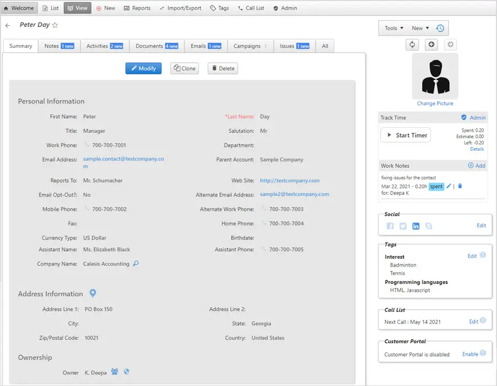Refresh the contact record
Viewport: 497px width, 386px height.
coord(412,45)
